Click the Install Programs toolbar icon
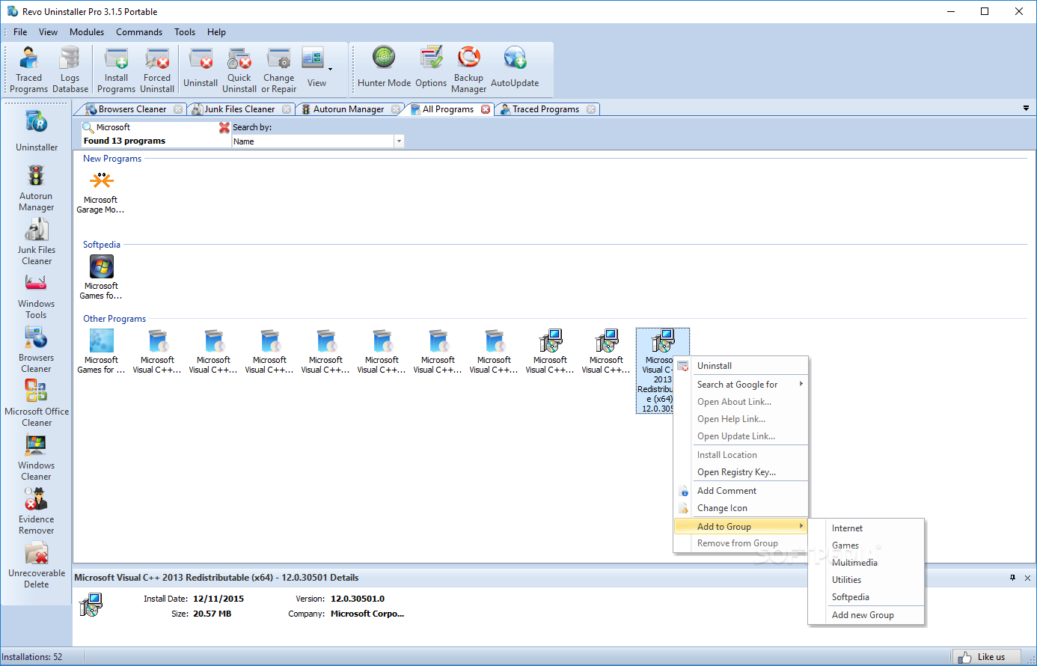Image resolution: width=1037 pixels, height=666 pixels. (116, 70)
